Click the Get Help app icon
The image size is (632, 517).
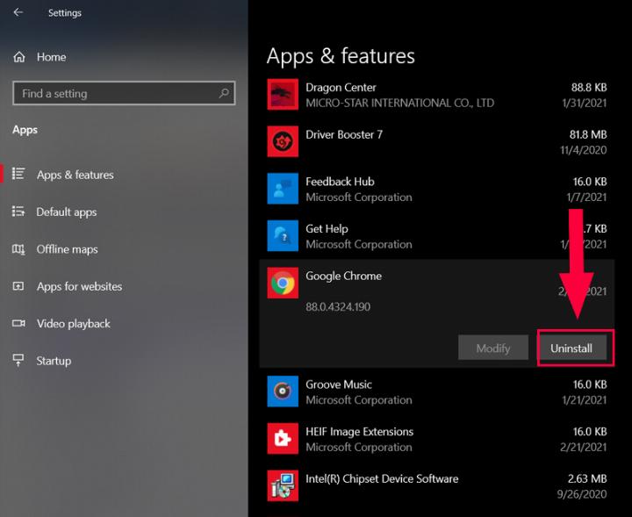pyautogui.click(x=282, y=236)
